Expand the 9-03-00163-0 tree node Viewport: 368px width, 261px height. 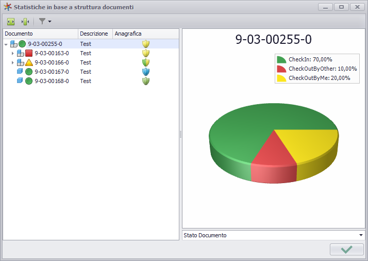(13, 53)
